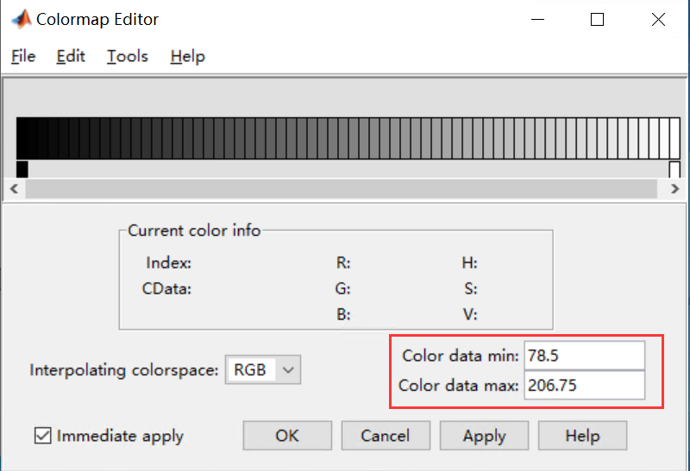This screenshot has width=690, height=471.
Task: Open the Help menu
Action: 188,56
